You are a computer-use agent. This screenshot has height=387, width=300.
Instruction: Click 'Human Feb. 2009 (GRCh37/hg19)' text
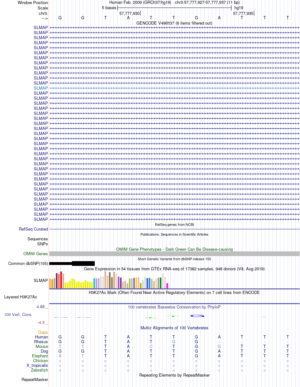tap(140, 3)
